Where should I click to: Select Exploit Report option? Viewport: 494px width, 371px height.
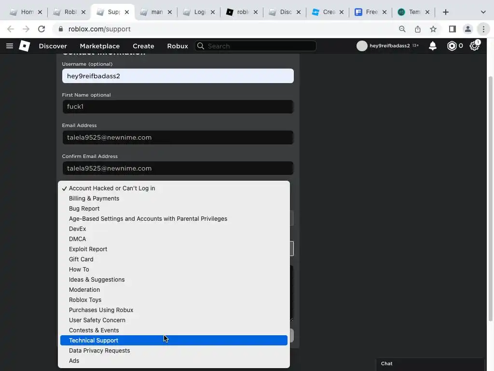[174, 249]
